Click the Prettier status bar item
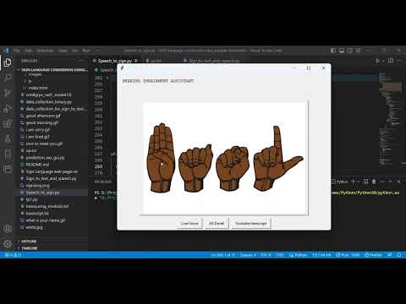 point(373,255)
